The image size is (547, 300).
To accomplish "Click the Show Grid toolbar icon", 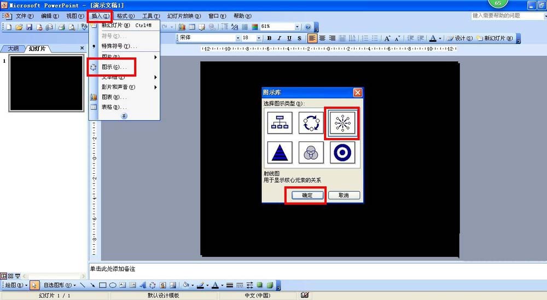I will point(245,27).
